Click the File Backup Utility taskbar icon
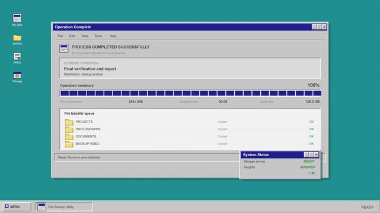 click(x=41, y=207)
